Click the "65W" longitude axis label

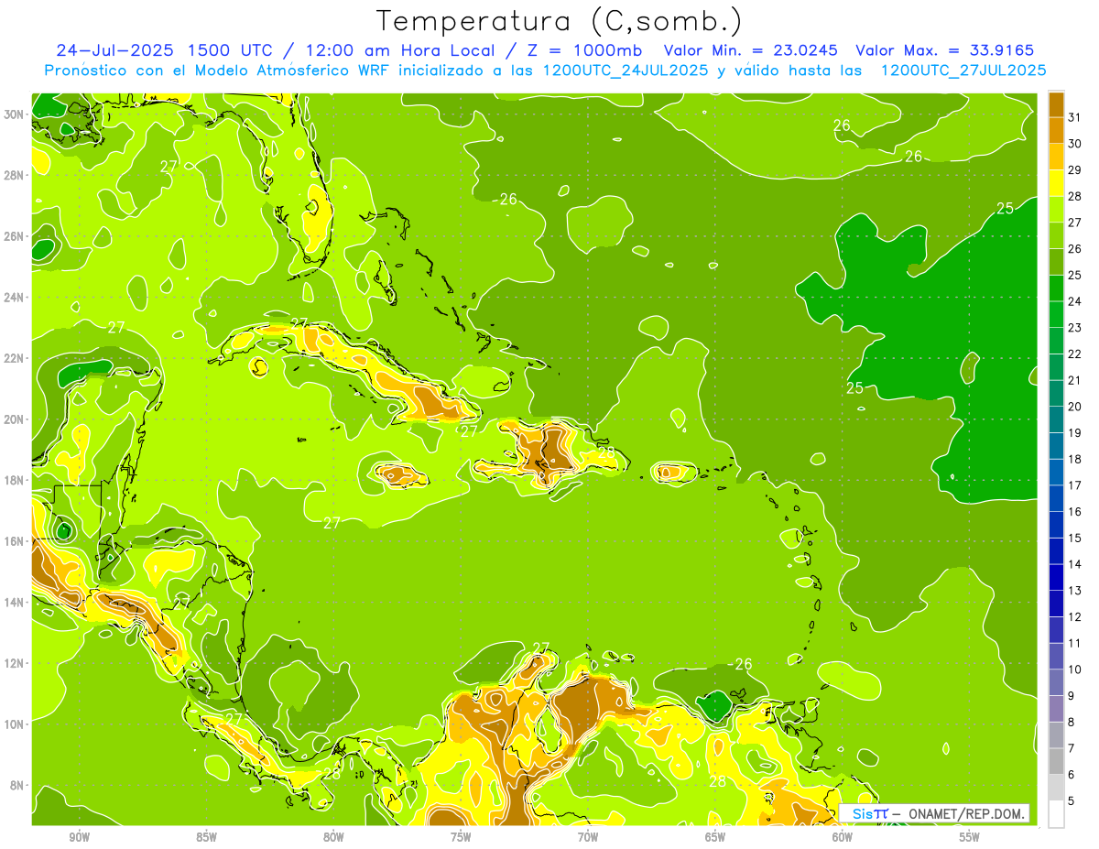[715, 837]
